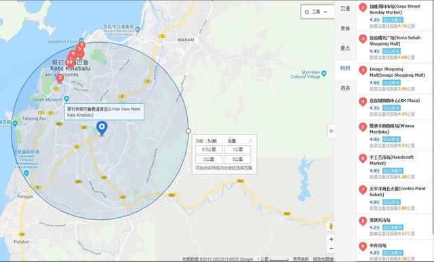This screenshot has width=434, height=262.
Task: Select the 1公里 radius option
Action: pos(237,149)
